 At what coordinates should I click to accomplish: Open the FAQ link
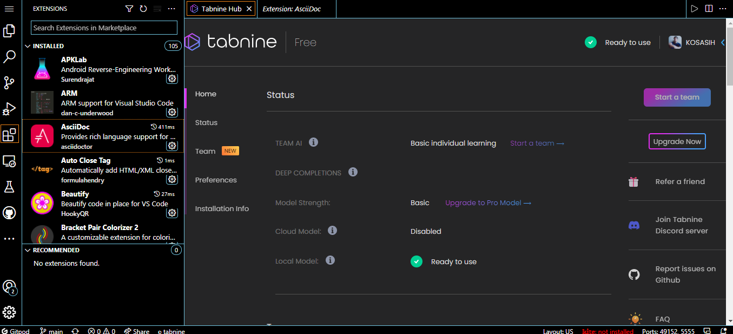pos(662,319)
